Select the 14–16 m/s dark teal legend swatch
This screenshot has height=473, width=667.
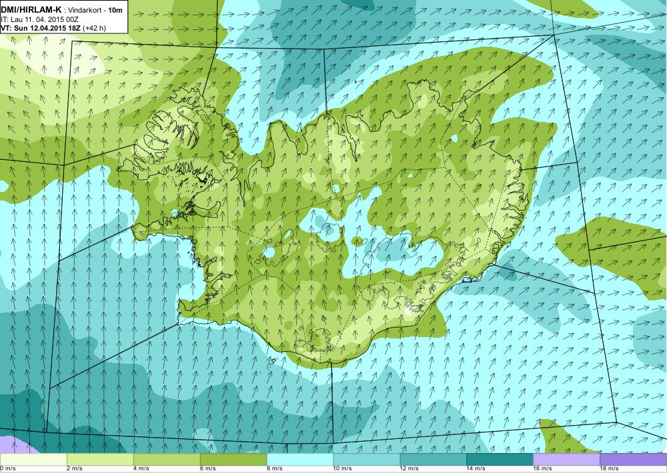pos(500,460)
